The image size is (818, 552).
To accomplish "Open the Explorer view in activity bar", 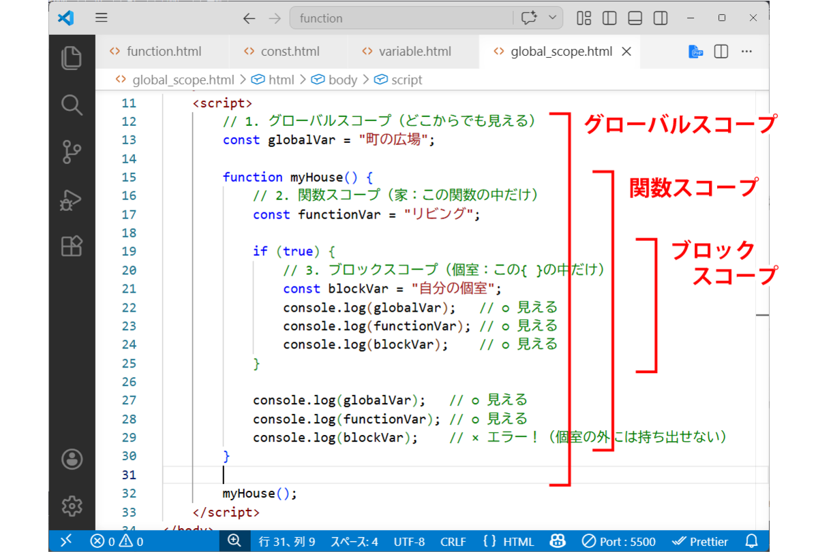I will point(72,58).
